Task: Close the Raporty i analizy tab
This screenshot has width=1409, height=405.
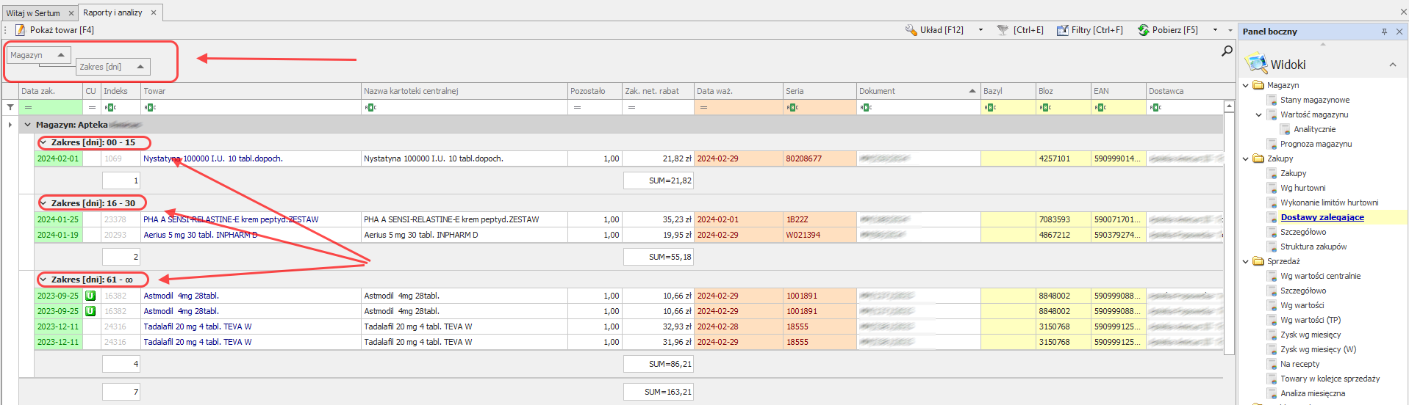Action: (154, 12)
